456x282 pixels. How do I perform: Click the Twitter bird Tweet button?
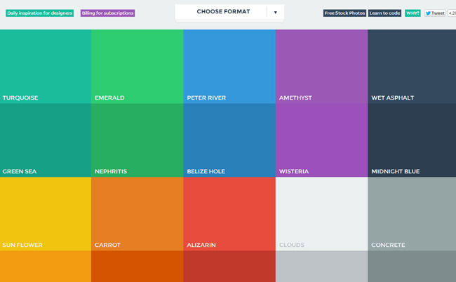click(435, 13)
